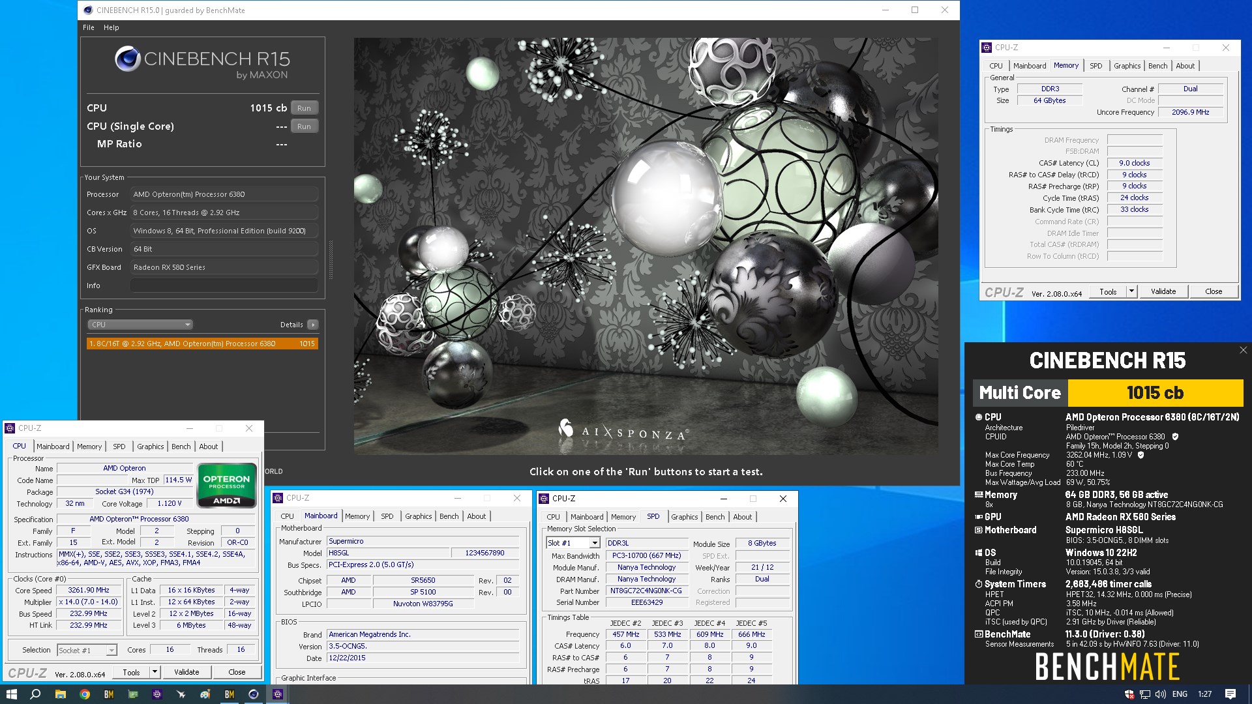Click the '9.0 clocks' CAS# Latency value
Image resolution: width=1252 pixels, height=704 pixels.
click(1135, 163)
